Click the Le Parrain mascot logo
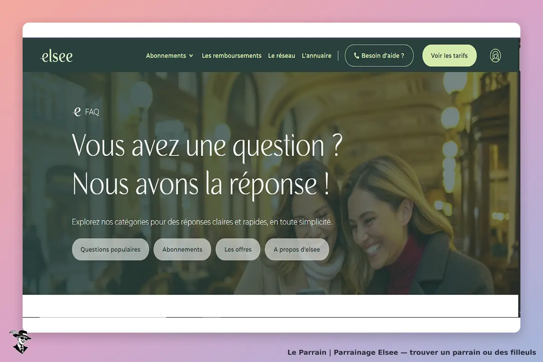Viewport: 543px width, 362px height. tap(20, 342)
